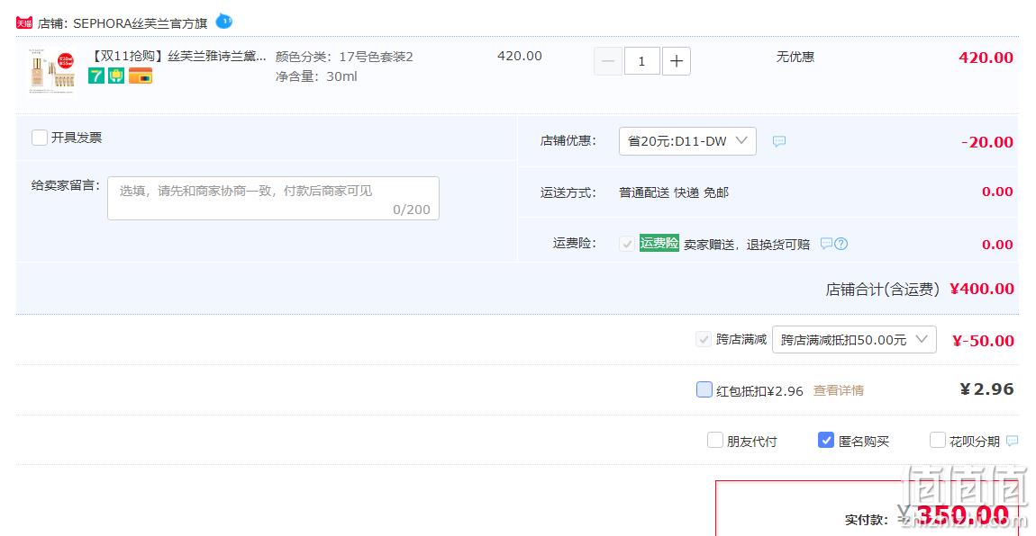Open the 店铺优惠 省20元:D11-DW dropdown
The height and width of the screenshot is (536, 1036).
[687, 141]
